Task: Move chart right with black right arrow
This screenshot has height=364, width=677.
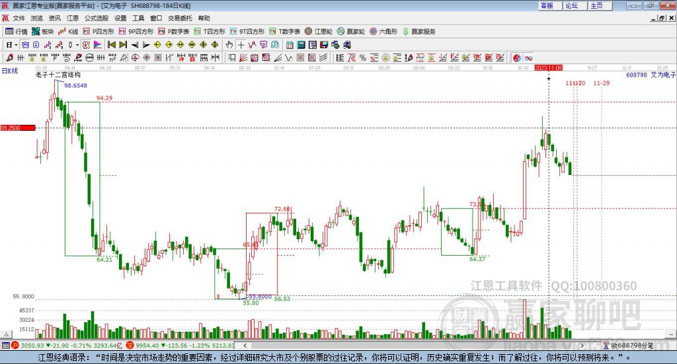Action: click(x=146, y=45)
